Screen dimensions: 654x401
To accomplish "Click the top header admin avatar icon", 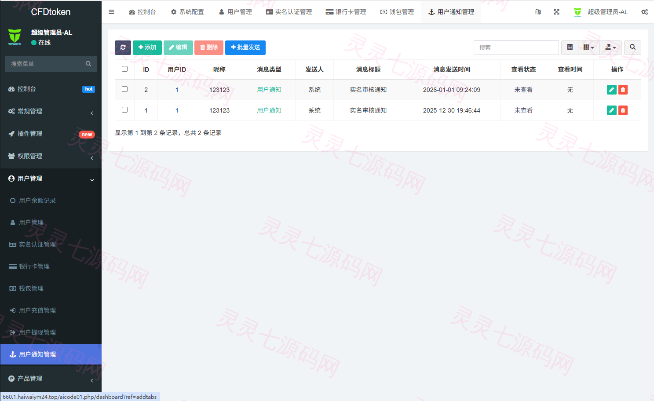I will point(577,12).
